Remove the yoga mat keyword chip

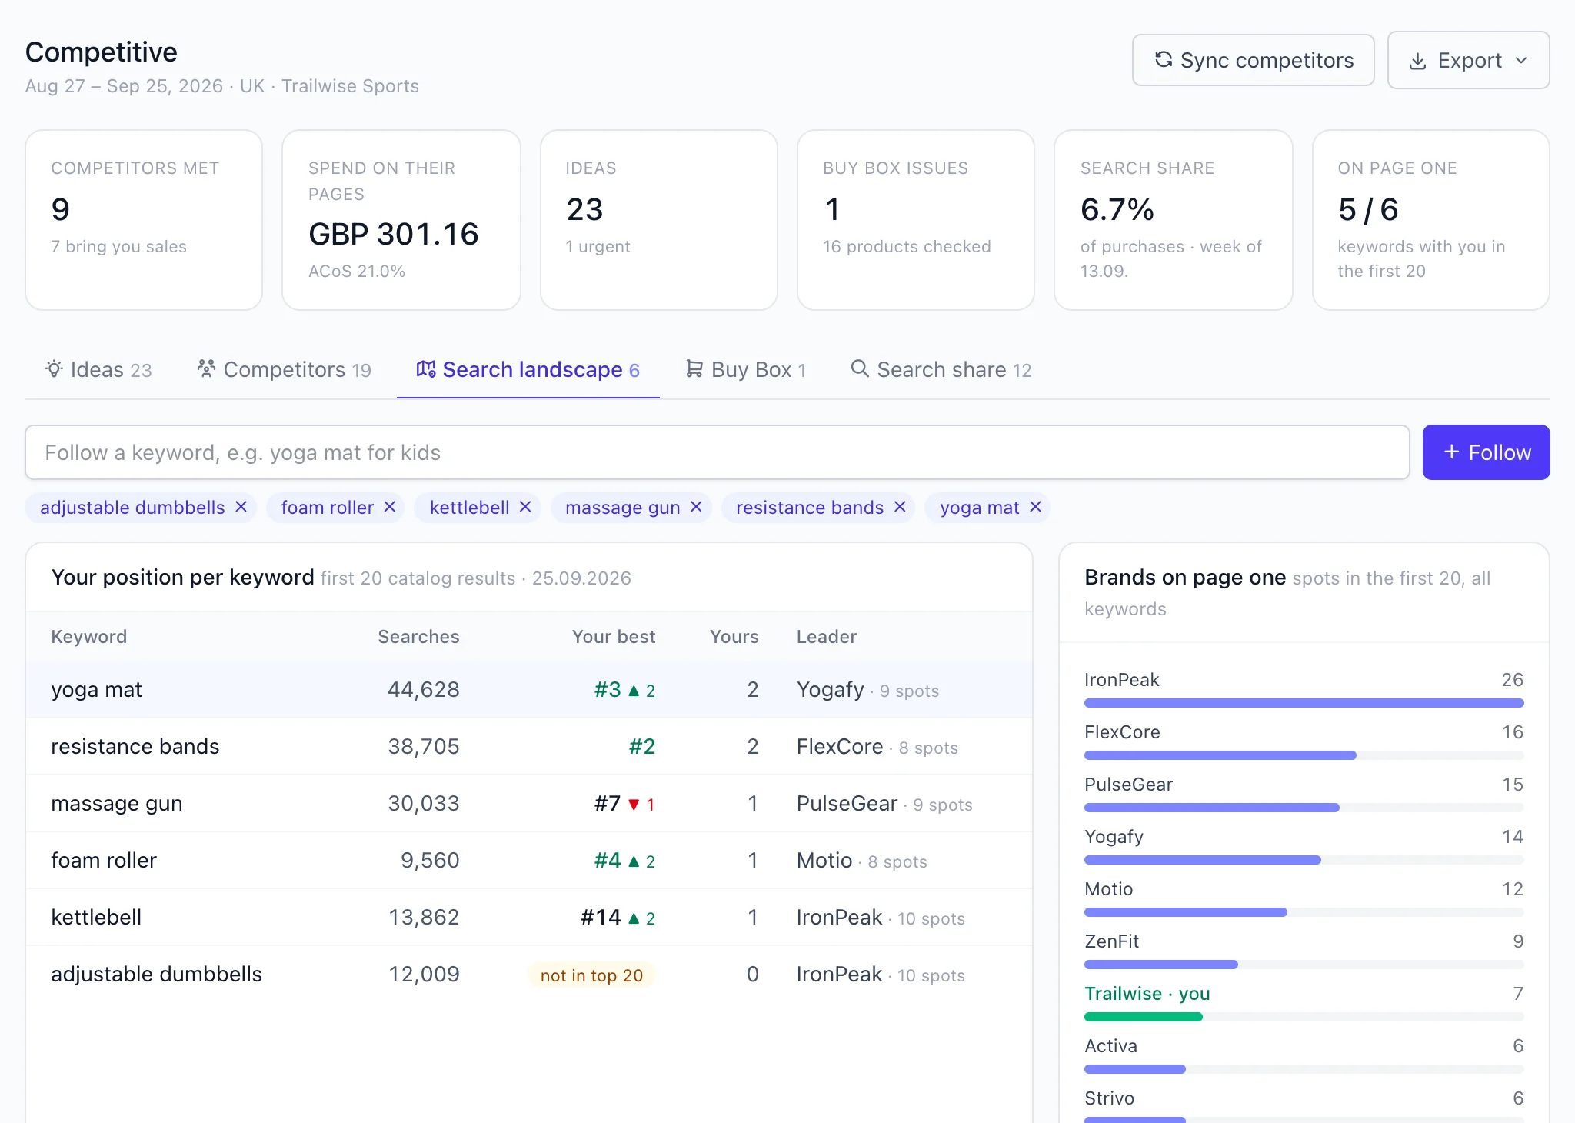click(x=1035, y=507)
